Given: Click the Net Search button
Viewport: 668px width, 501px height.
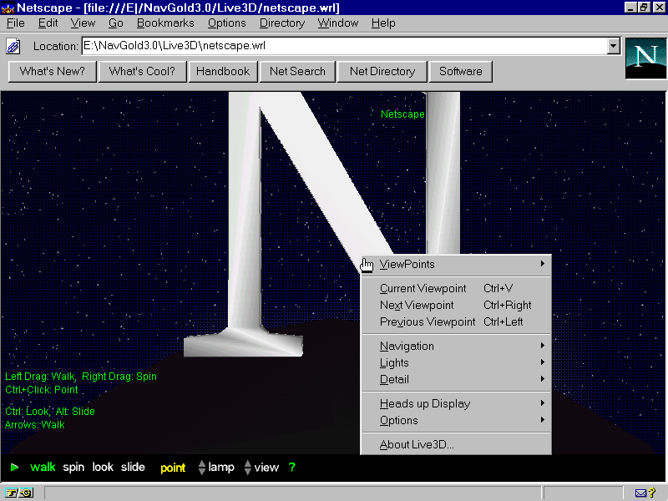Looking at the screenshot, I should pos(297,71).
